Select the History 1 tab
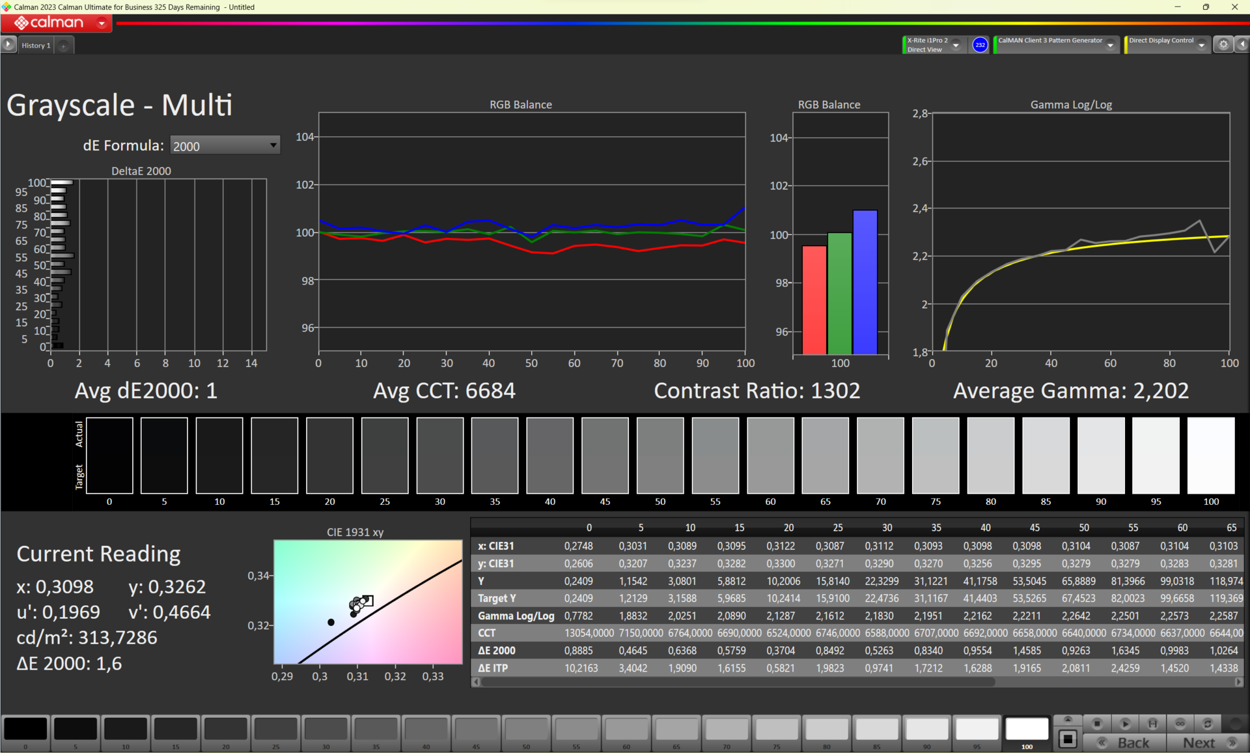This screenshot has width=1250, height=753. tap(36, 46)
